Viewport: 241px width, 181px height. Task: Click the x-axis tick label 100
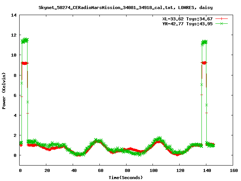point(154,170)
